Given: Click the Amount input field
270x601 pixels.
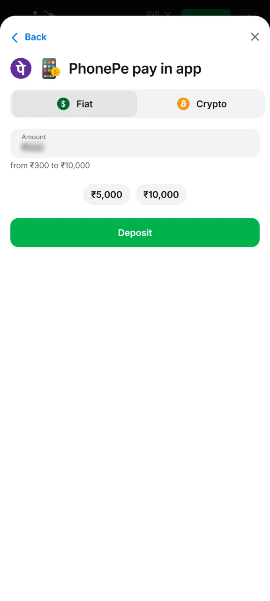Looking at the screenshot, I should coord(135,143).
